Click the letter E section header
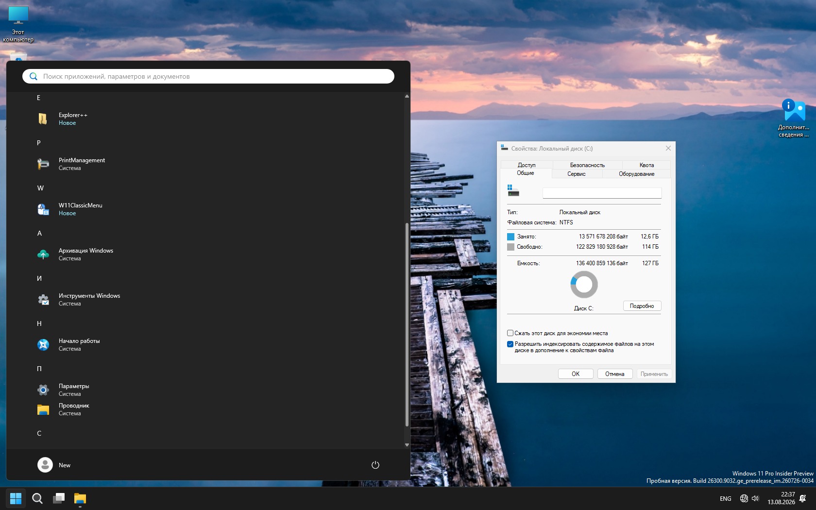This screenshot has height=510, width=816. (39, 98)
